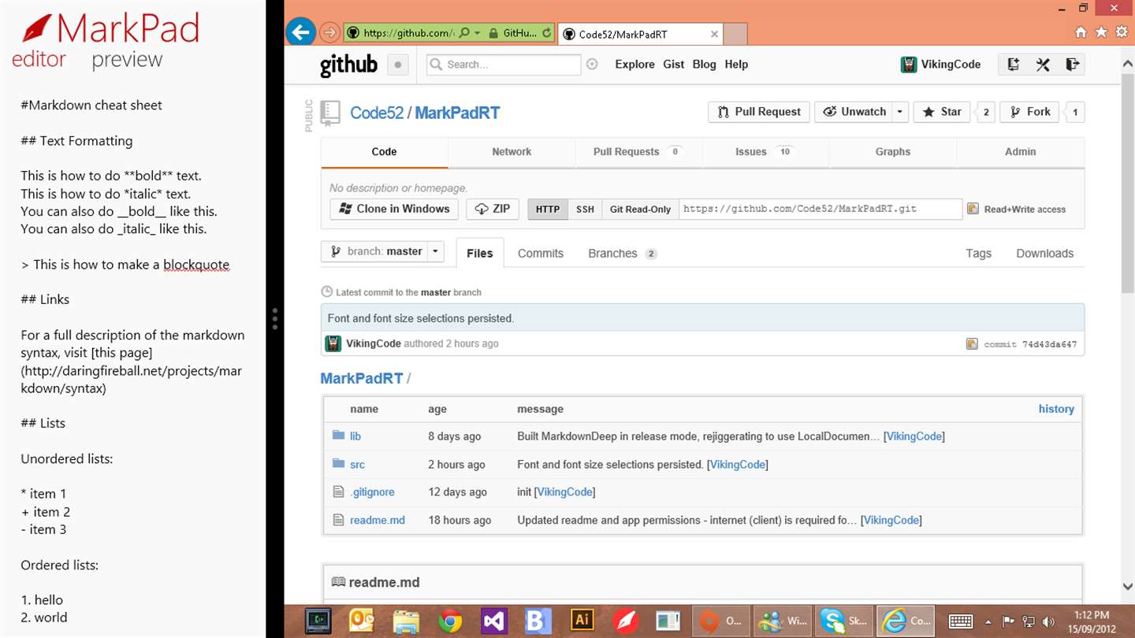The width and height of the screenshot is (1135, 638).
Task: Open the Admin tab
Action: pyautogui.click(x=1020, y=152)
